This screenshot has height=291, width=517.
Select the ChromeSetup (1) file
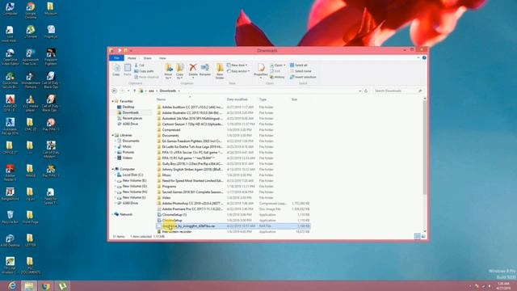point(233,215)
